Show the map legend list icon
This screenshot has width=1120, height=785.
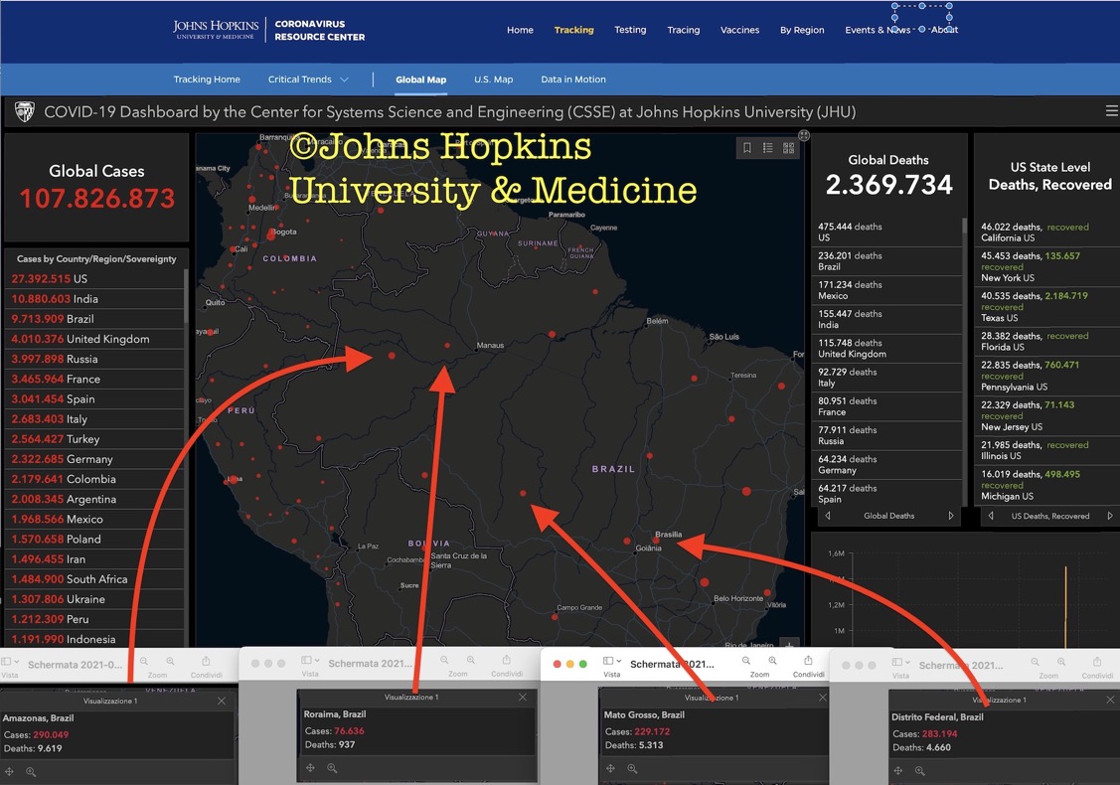coord(768,148)
